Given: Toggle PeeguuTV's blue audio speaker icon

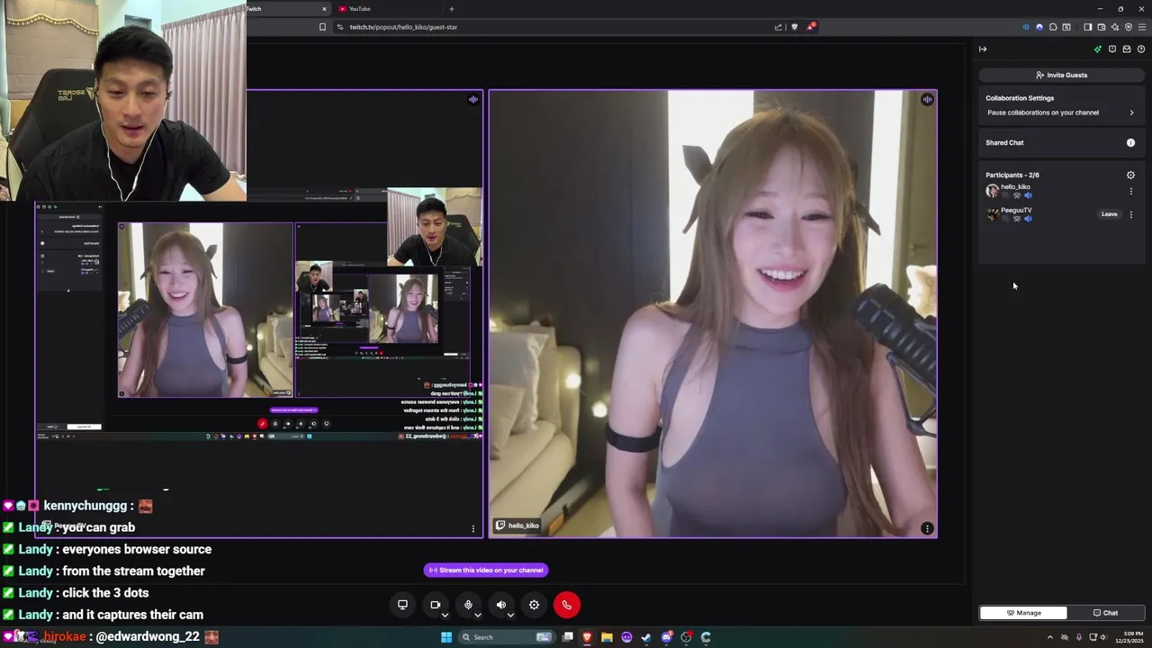Looking at the screenshot, I should coord(1028,219).
